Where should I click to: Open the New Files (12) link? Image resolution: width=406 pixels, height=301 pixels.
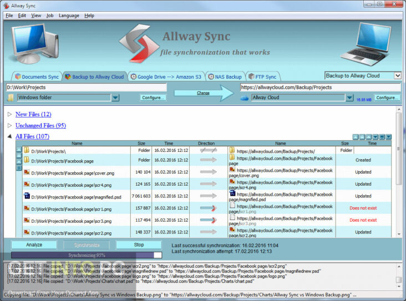(x=33, y=114)
